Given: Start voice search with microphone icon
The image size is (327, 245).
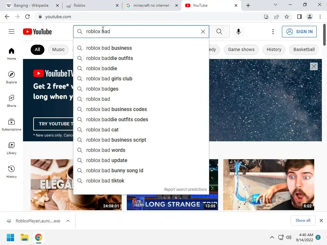Looking at the screenshot, I should click(x=238, y=32).
